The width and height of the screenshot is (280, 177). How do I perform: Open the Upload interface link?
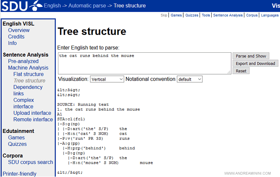click(x=32, y=113)
